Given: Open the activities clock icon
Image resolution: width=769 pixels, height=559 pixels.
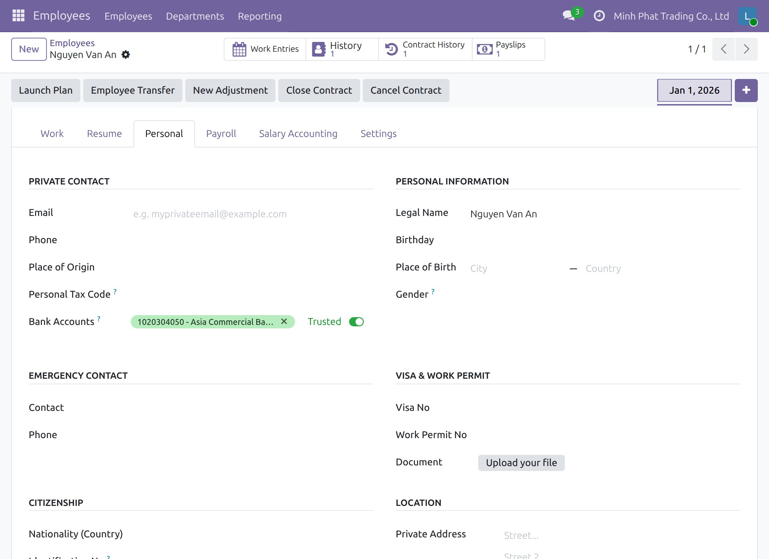Looking at the screenshot, I should pyautogui.click(x=599, y=16).
